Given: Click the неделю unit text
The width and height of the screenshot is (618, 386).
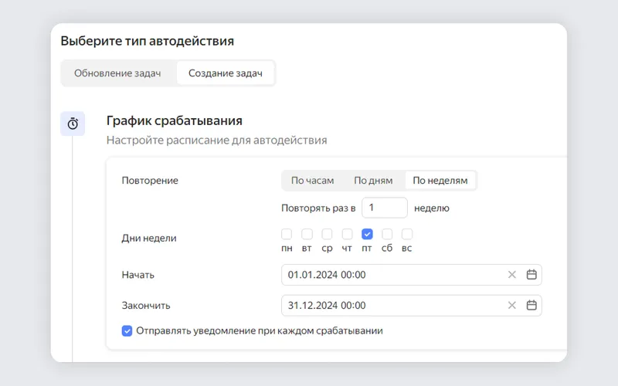Looking at the screenshot, I should [432, 208].
